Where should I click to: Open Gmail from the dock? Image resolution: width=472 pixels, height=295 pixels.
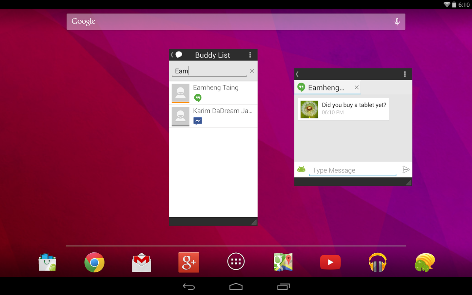coord(142,262)
